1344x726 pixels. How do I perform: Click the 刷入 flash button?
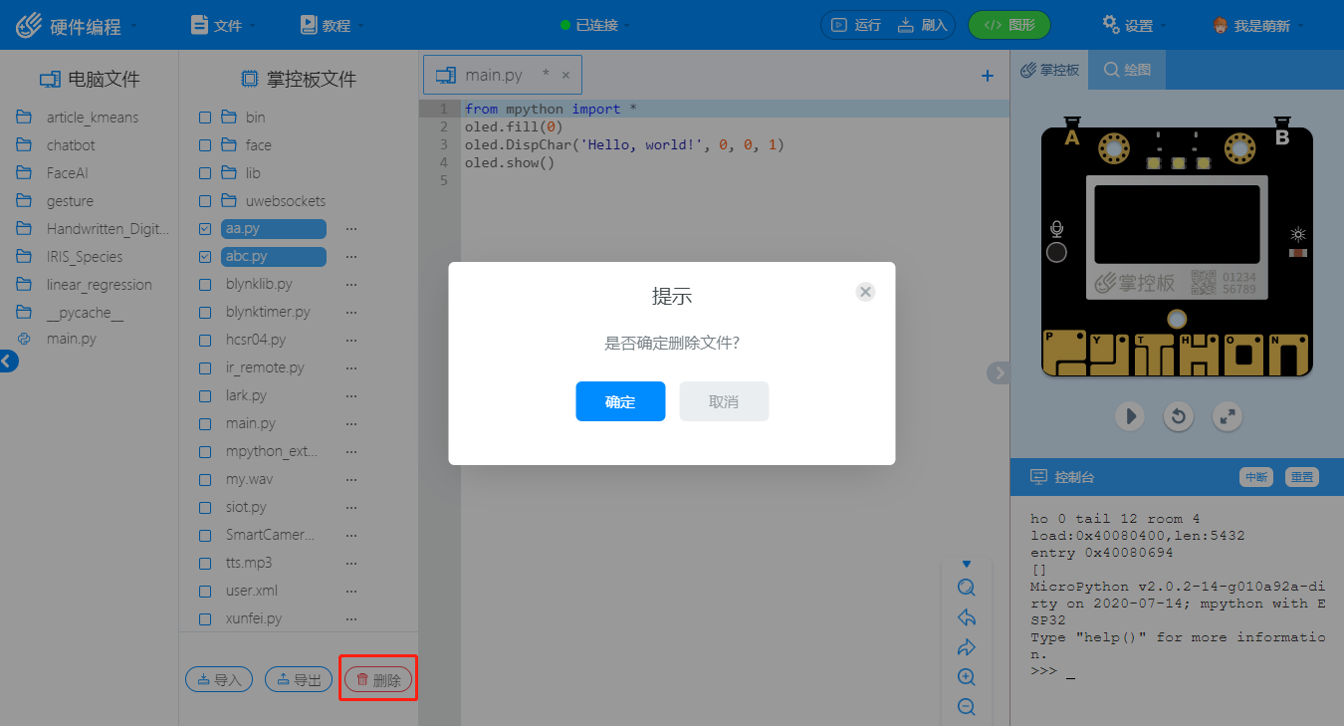tap(923, 25)
